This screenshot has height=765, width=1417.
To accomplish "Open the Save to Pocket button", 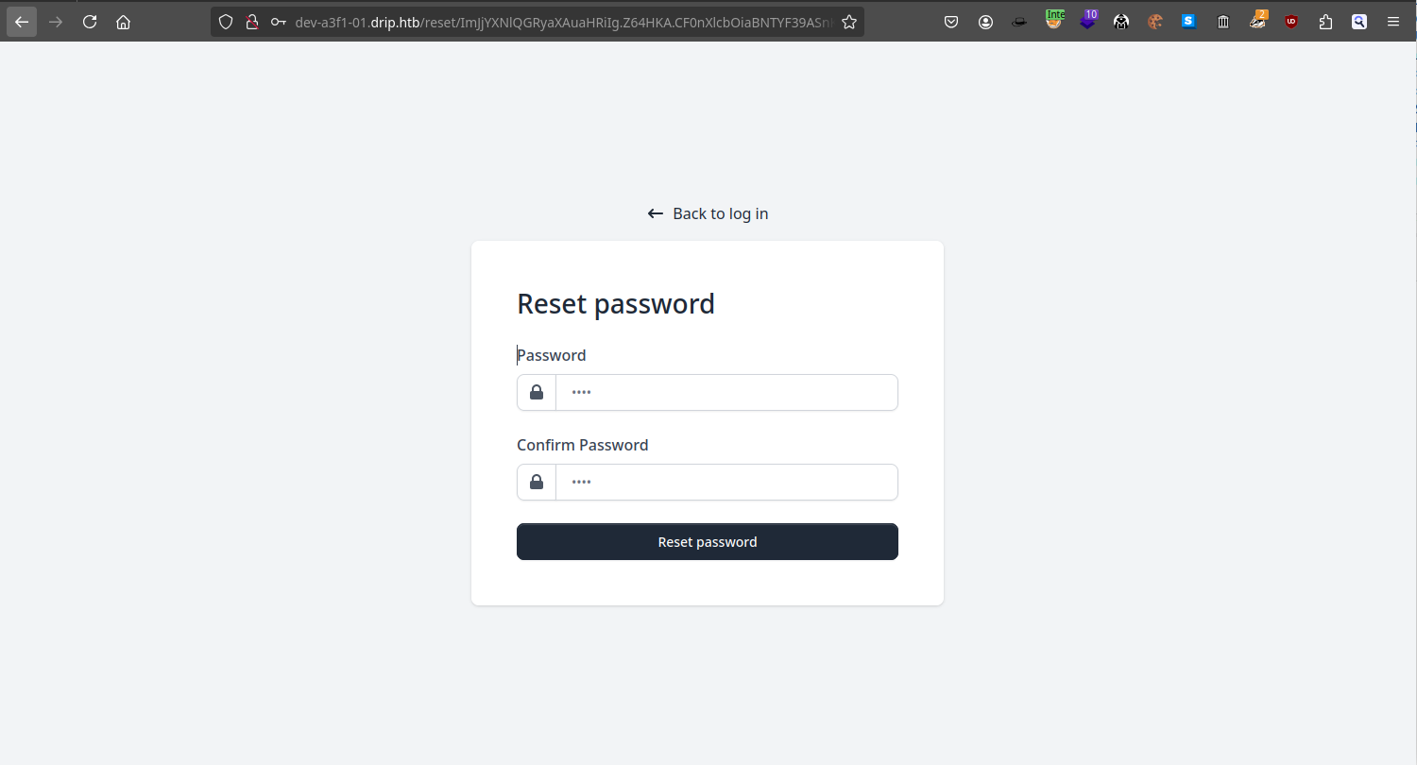I will (x=952, y=22).
